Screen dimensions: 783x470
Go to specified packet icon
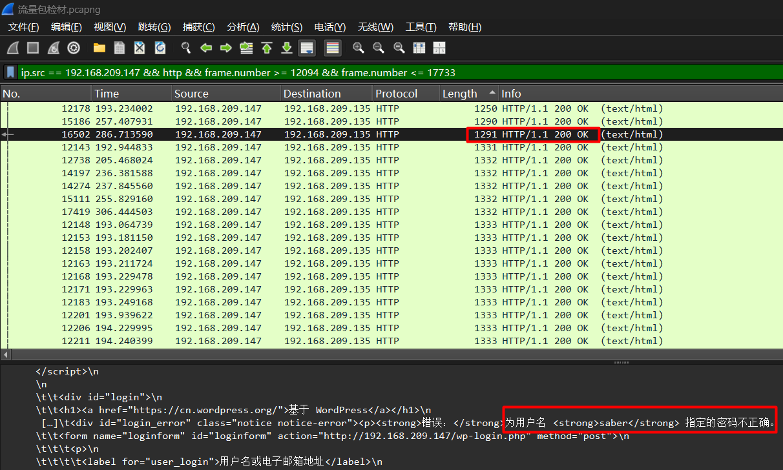pos(246,48)
